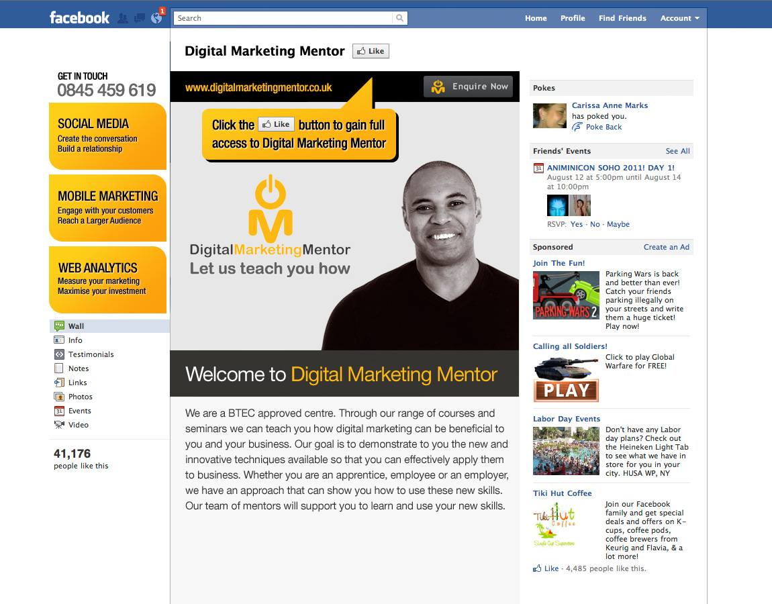Viewport: 772px width, 604px height.
Task: Click the search magnifier button
Action: (x=400, y=18)
